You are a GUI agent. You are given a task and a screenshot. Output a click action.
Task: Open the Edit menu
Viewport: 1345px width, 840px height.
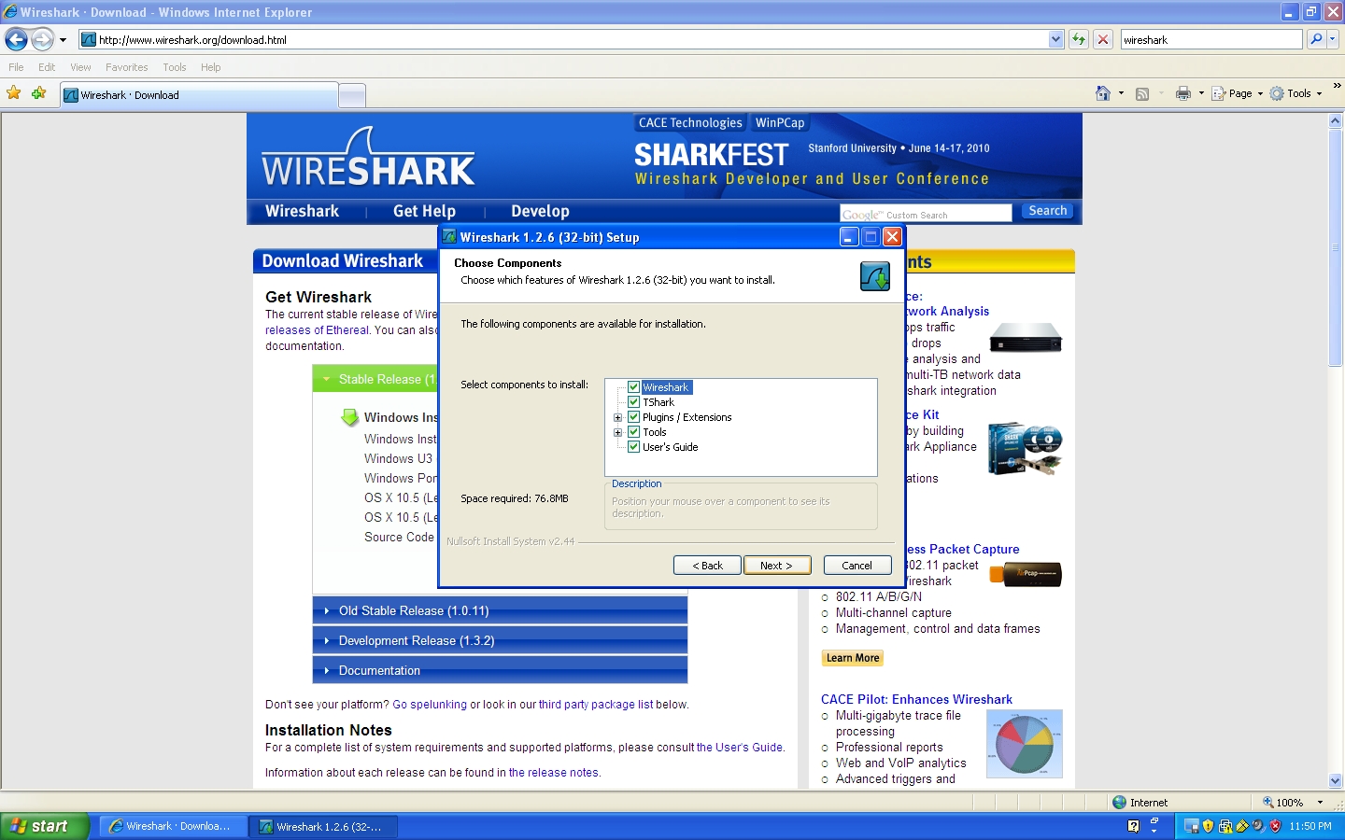47,67
